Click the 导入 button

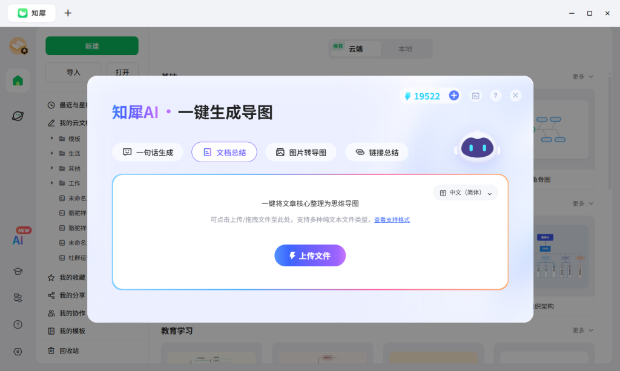pos(73,72)
